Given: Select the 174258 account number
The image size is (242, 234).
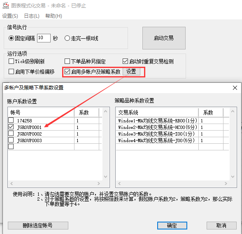Looking at the screenshot, I should pos(24,121).
